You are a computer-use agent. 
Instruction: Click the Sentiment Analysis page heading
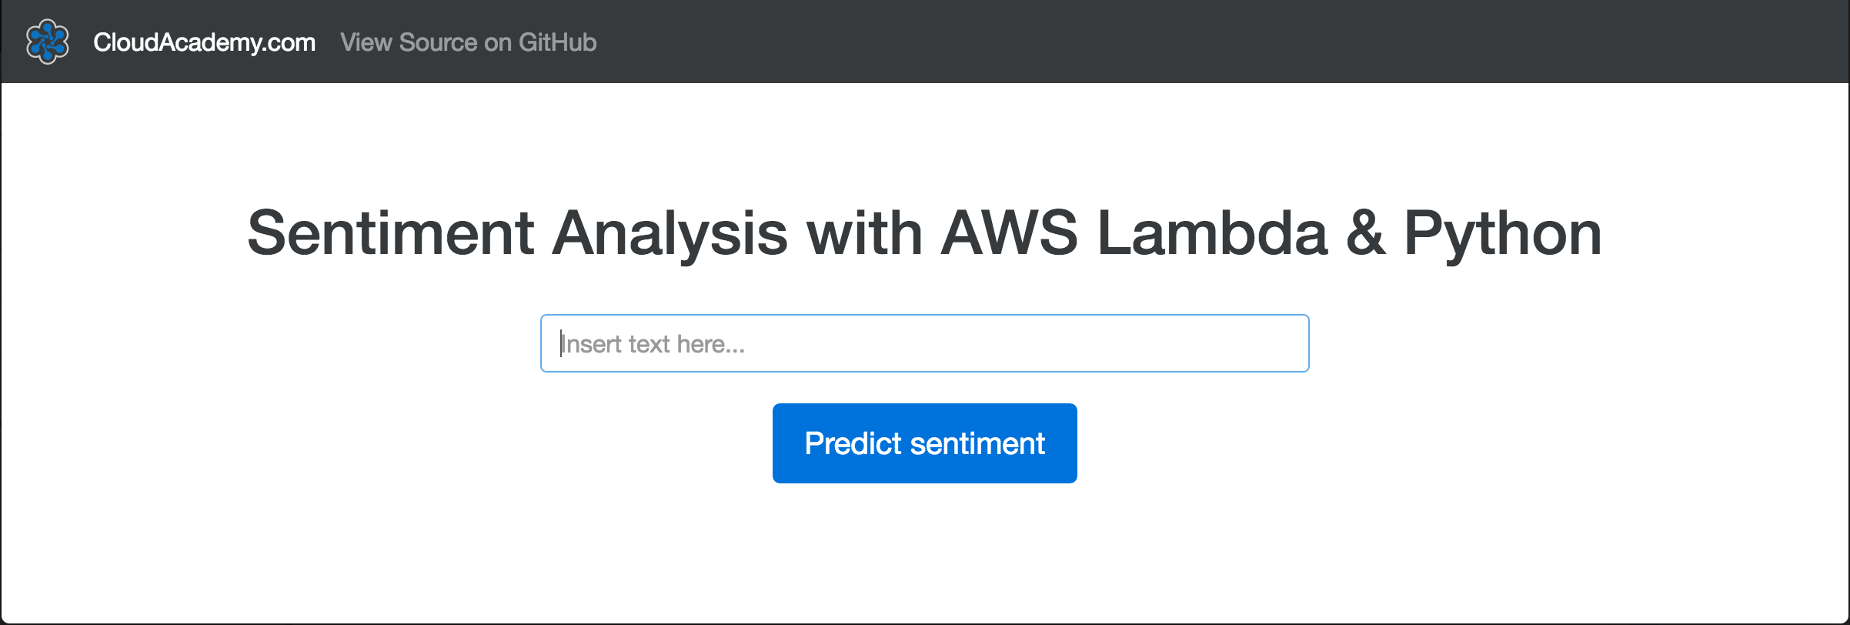click(x=924, y=233)
